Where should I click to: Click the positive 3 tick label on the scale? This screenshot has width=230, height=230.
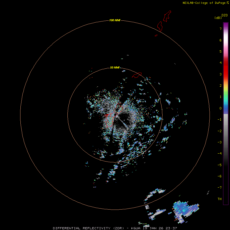pyautogui.click(x=221, y=74)
